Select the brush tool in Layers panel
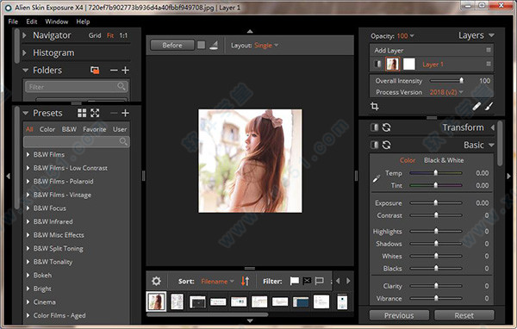This screenshot has height=329, width=517. [x=489, y=106]
